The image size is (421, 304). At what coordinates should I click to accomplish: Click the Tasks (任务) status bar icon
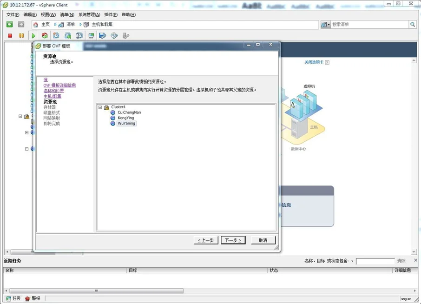coord(8,298)
